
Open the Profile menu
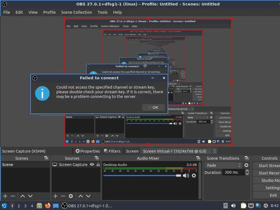coord(49,12)
